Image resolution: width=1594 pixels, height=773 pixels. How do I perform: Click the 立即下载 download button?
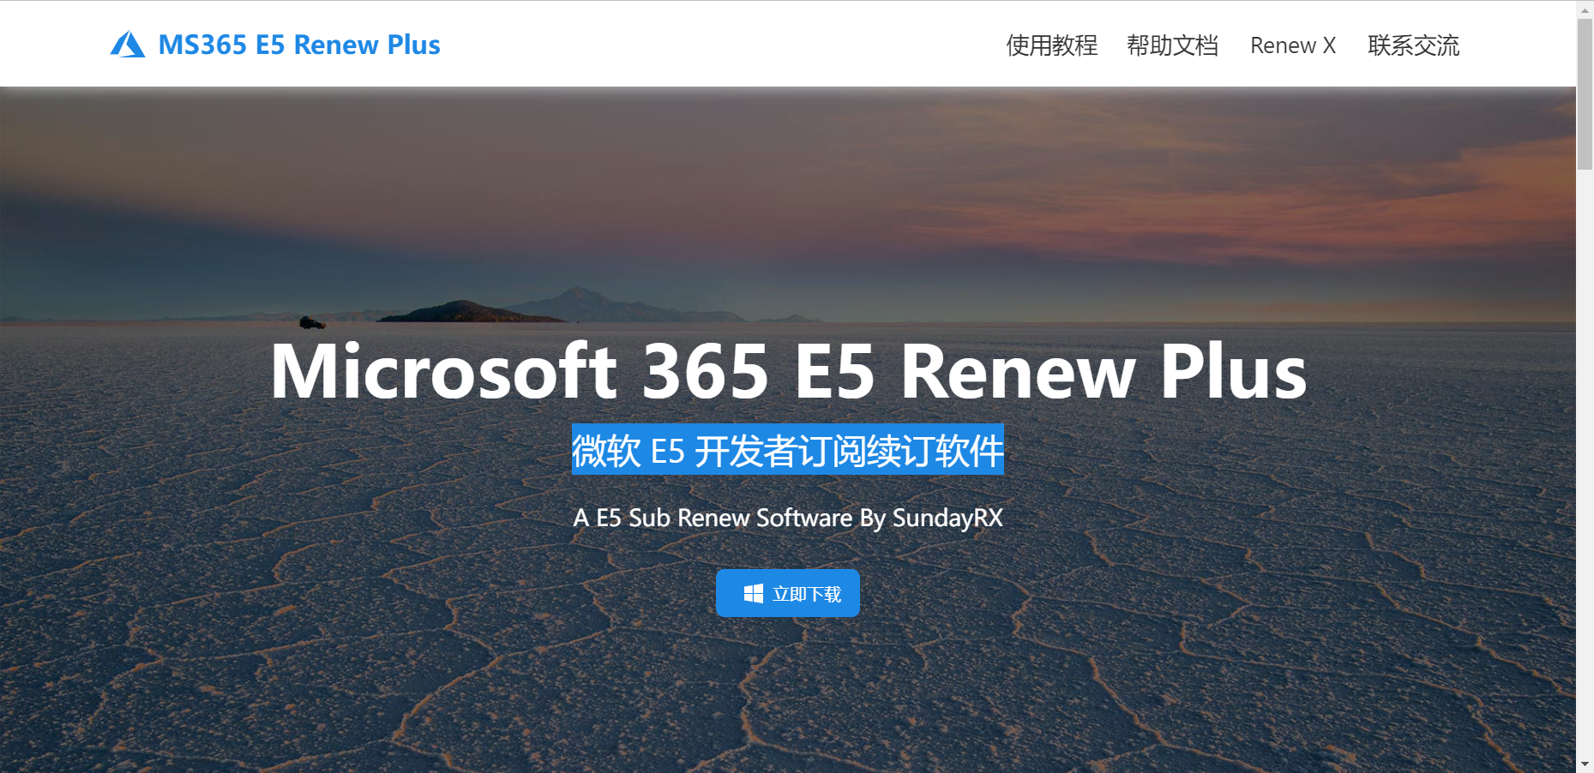click(788, 593)
